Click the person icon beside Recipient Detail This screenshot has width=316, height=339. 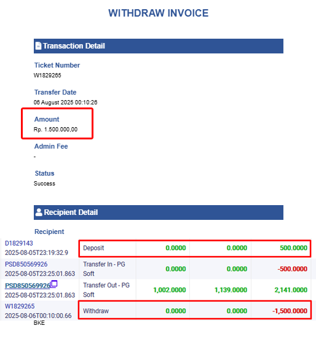coord(39,212)
